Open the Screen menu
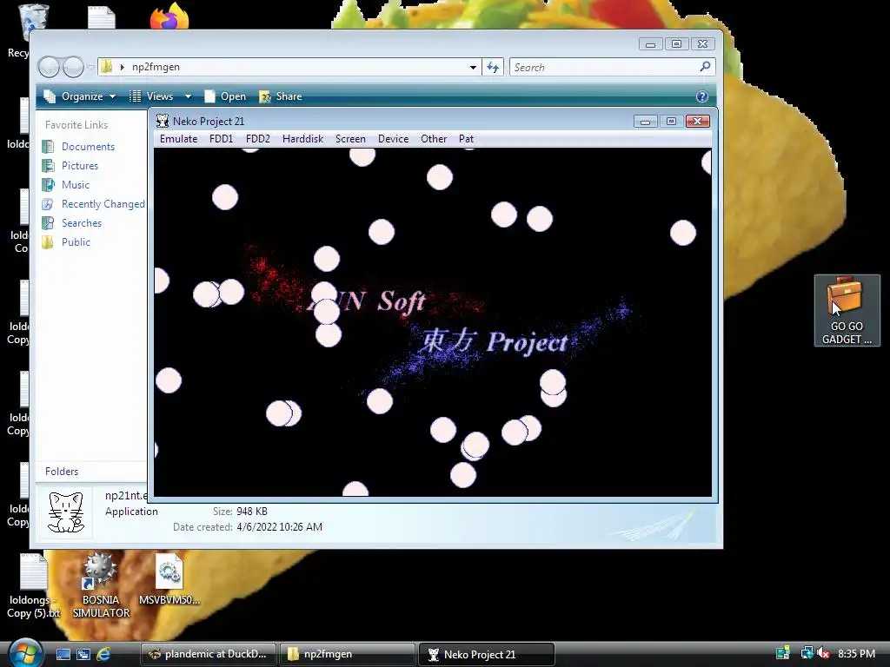The height and width of the screenshot is (667, 890). coord(350,139)
